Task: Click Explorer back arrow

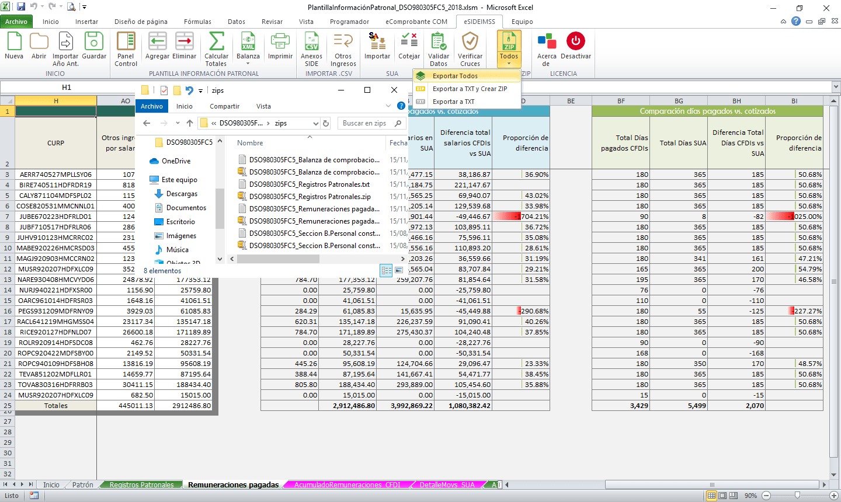Action: [147, 123]
